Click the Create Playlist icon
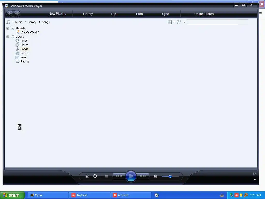The height and width of the screenshot is (199, 265). click(x=18, y=32)
